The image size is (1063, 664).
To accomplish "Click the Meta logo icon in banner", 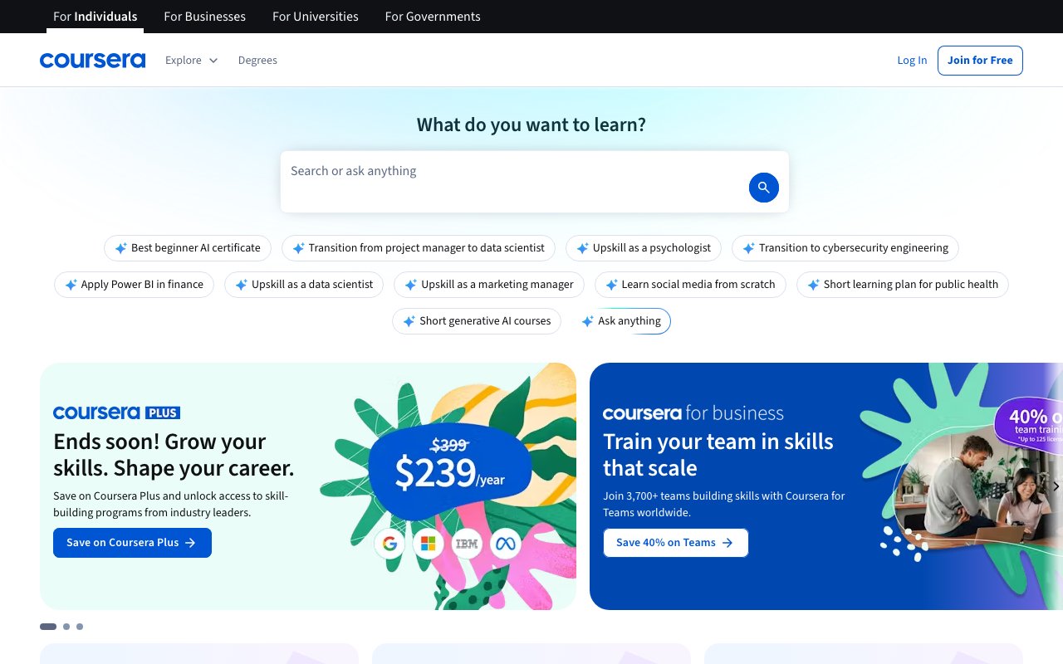I will [505, 544].
